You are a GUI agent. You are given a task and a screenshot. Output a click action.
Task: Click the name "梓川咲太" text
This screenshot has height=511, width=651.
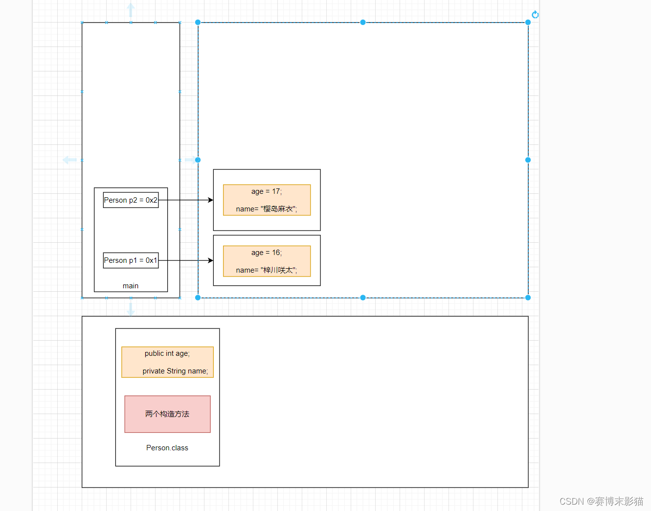[x=267, y=270]
